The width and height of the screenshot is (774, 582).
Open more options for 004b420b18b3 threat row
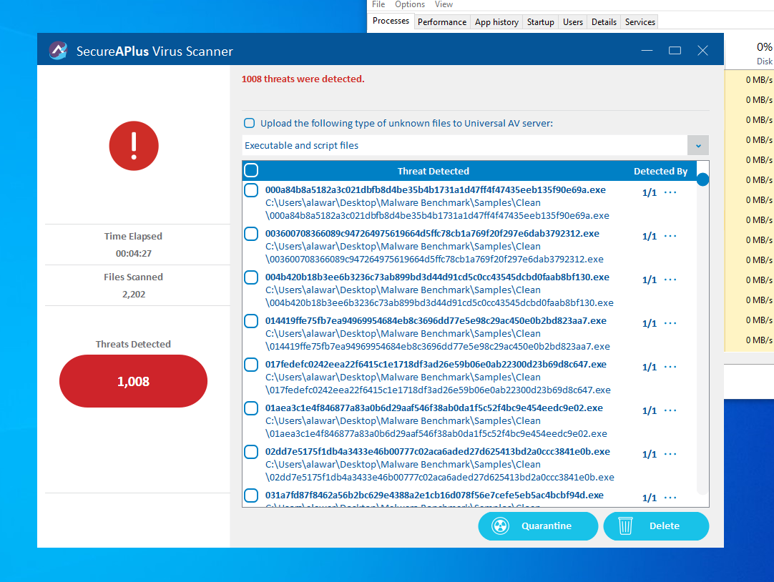(670, 280)
